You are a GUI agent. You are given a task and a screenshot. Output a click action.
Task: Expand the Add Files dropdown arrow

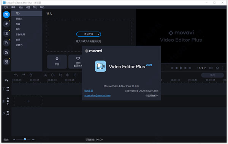pos(98,34)
